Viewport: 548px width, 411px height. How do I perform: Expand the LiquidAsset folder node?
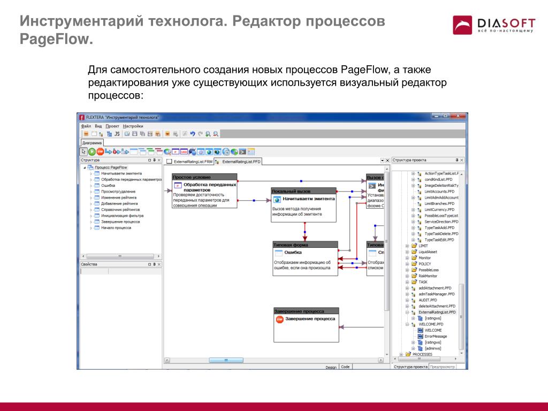(407, 252)
